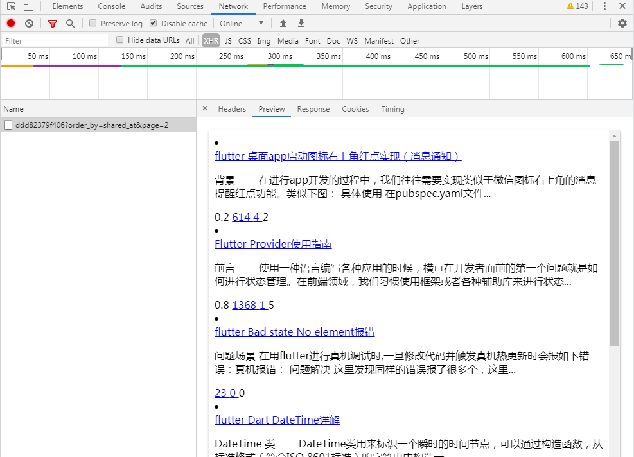The height and width of the screenshot is (457, 634).
Task: Open the Memory tab
Action: tap(336, 6)
